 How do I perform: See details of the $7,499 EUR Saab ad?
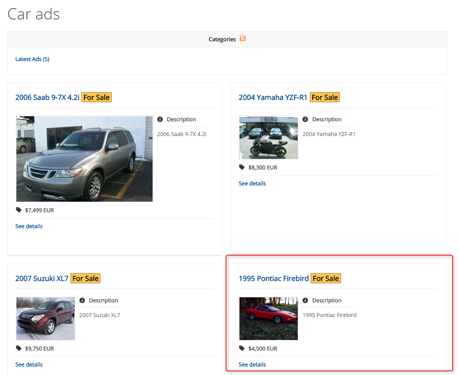pyautogui.click(x=29, y=226)
